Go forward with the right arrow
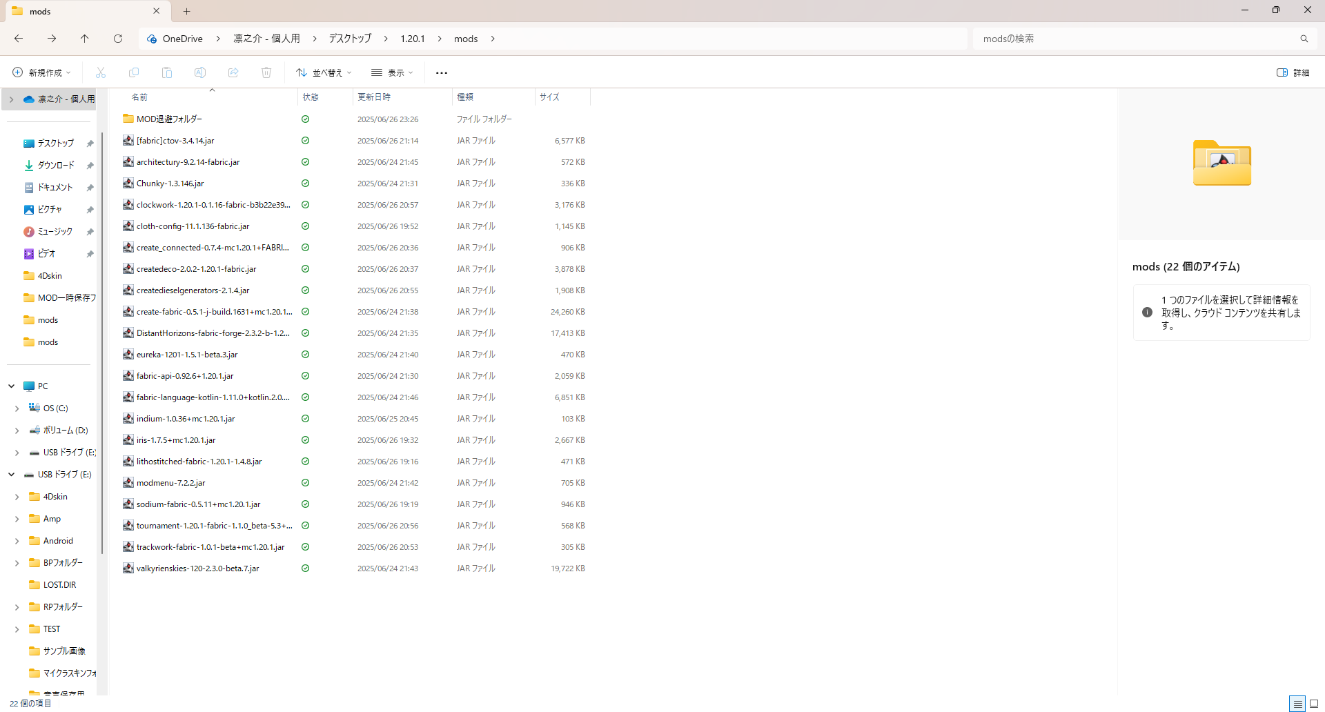 tap(52, 39)
